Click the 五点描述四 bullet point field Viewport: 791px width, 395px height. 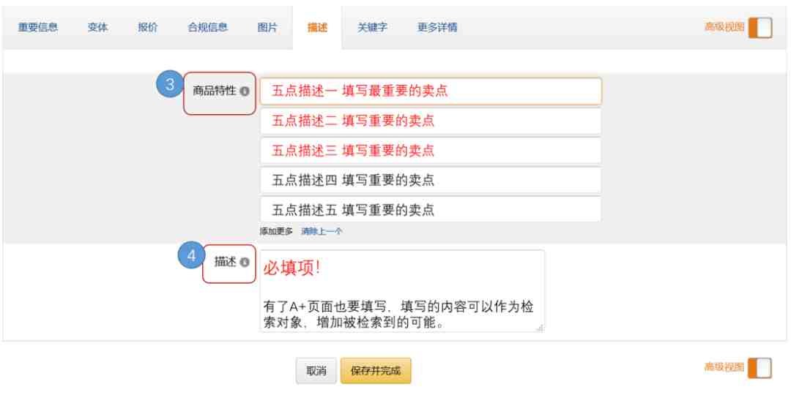click(x=431, y=180)
